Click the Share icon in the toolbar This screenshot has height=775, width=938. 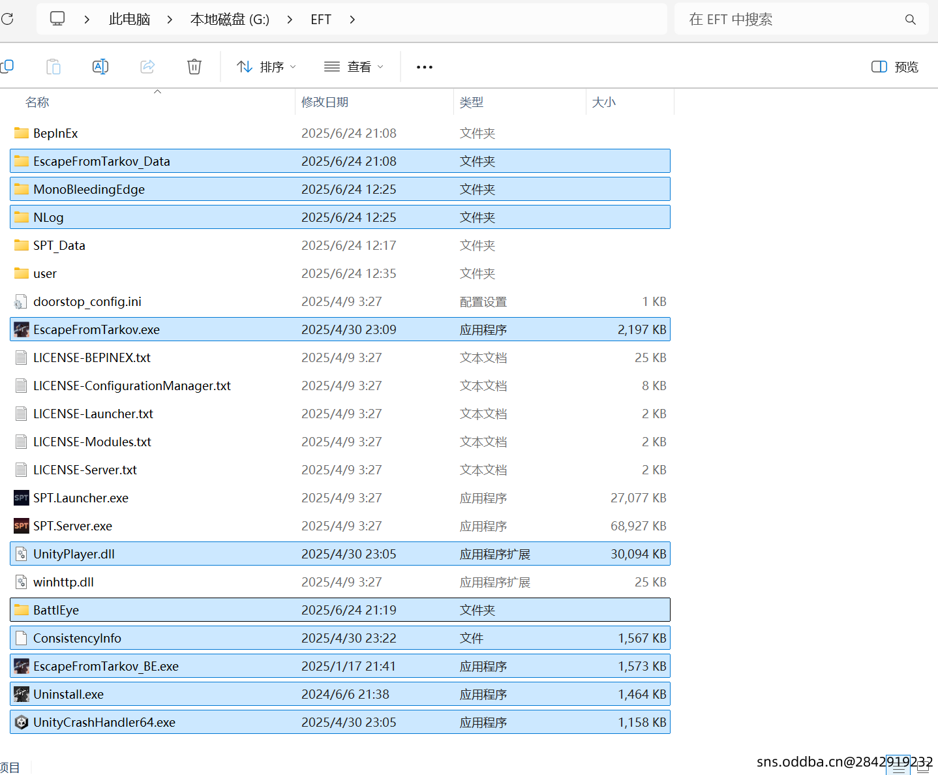(x=147, y=67)
